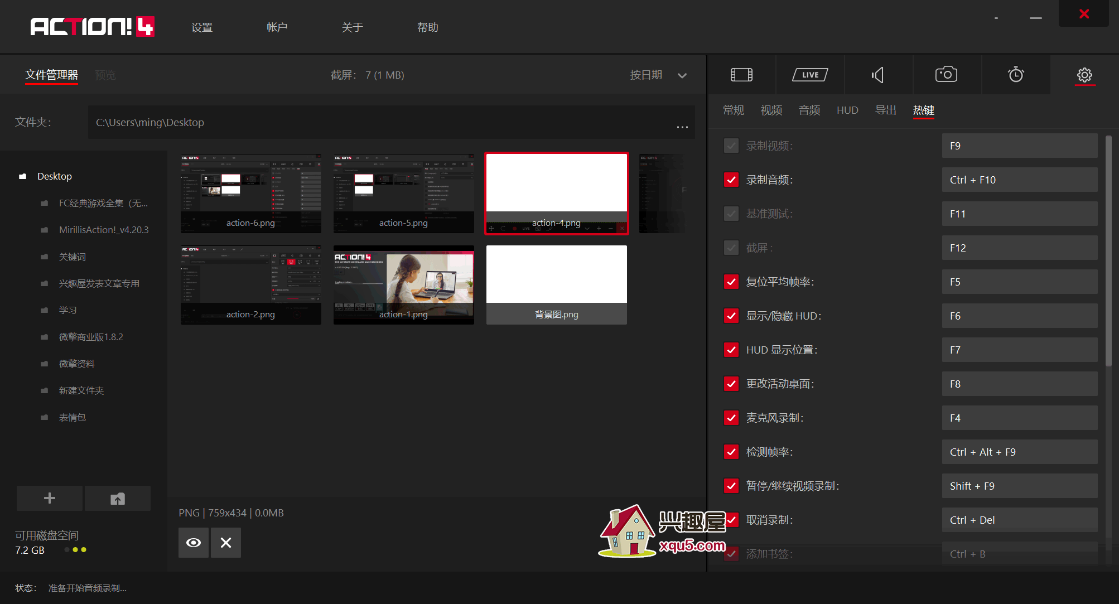
Task: Open the 设置 menu
Action: tap(202, 27)
